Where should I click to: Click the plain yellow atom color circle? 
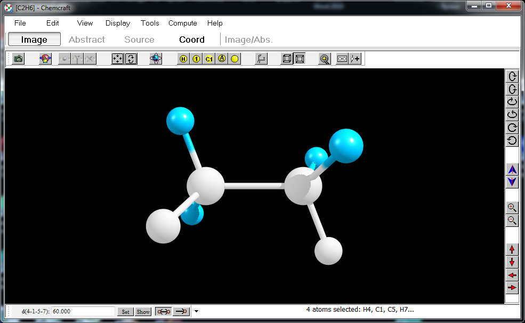coord(235,59)
